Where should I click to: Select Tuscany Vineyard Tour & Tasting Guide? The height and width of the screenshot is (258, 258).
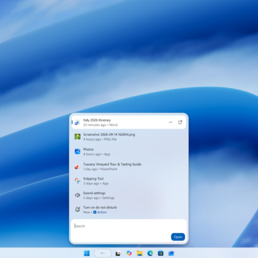[128, 167]
